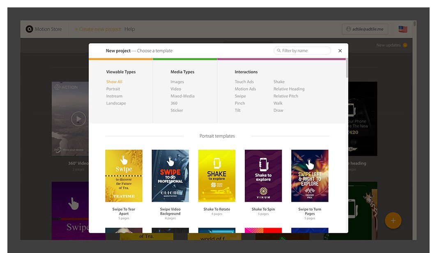Open the adtile@adtile.me account button
The image size is (437, 253).
tap(365, 29)
